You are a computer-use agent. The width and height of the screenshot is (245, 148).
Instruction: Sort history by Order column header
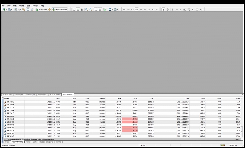[x=7, y=99]
